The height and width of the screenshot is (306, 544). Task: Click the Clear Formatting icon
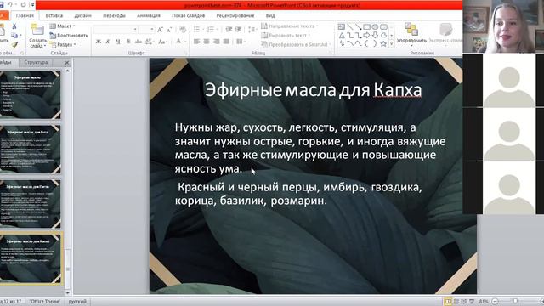coord(183,30)
